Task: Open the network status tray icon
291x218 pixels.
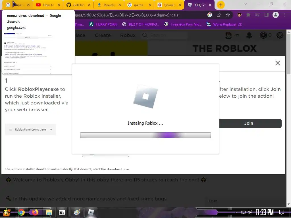Action: click(243, 212)
